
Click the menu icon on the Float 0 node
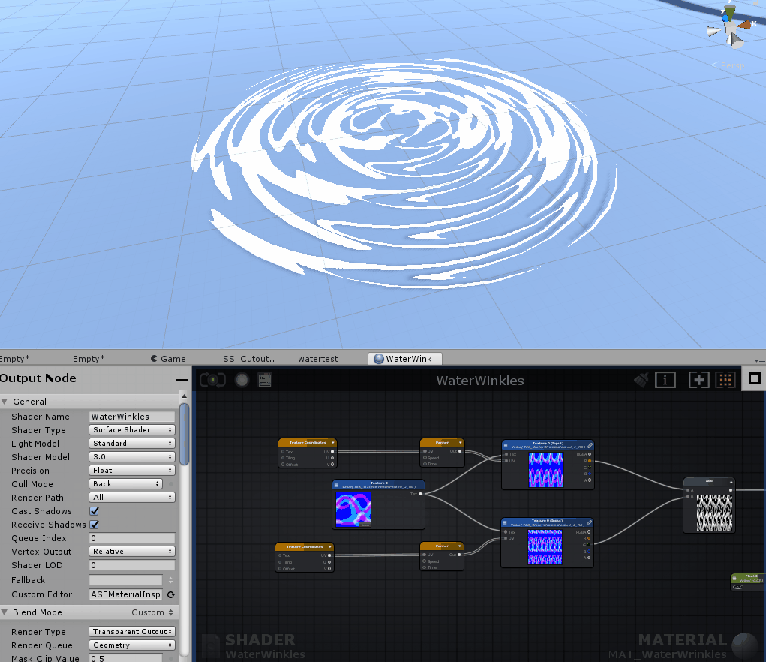click(x=734, y=578)
